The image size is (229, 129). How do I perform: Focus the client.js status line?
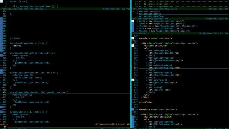pos(65,9)
